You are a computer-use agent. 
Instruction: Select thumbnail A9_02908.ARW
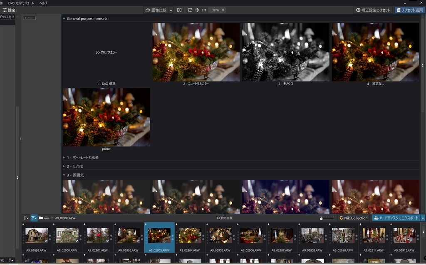pyautogui.click(x=312, y=235)
